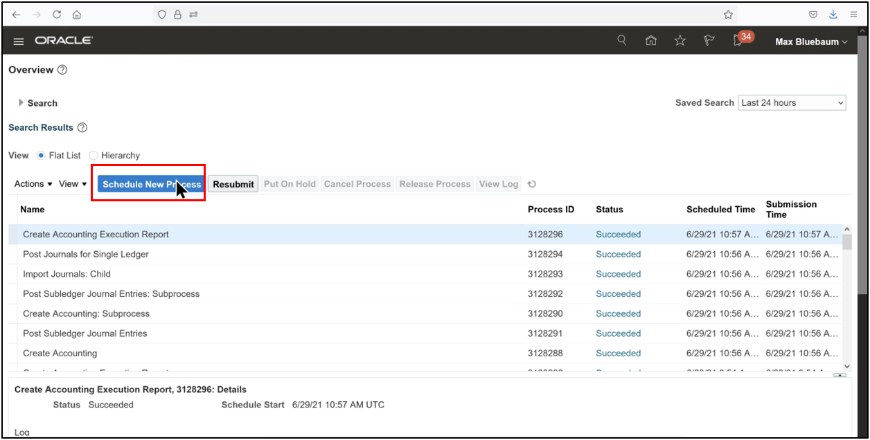870x440 pixels.
Task: Open the Actions dropdown menu
Action: [32, 183]
